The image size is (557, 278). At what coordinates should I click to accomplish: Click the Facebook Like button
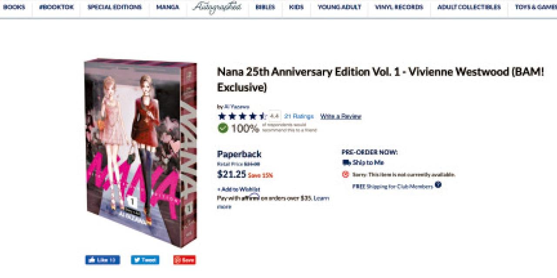pyautogui.click(x=102, y=260)
